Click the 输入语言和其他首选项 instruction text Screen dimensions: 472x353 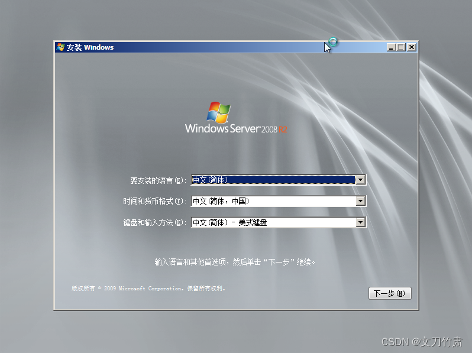tap(235, 262)
